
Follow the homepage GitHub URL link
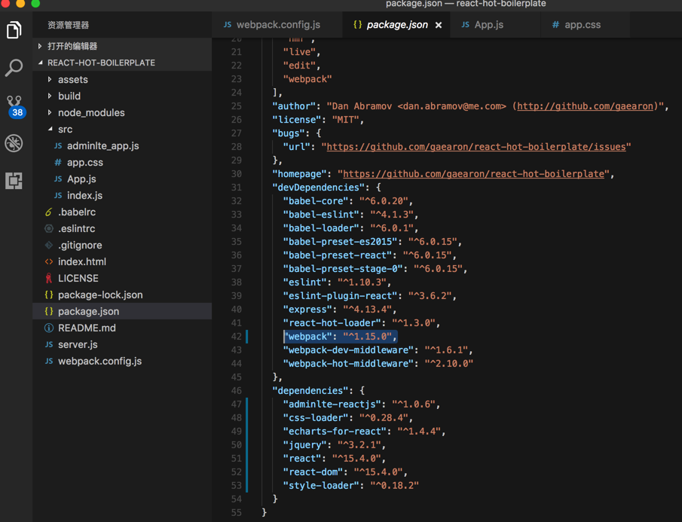474,174
